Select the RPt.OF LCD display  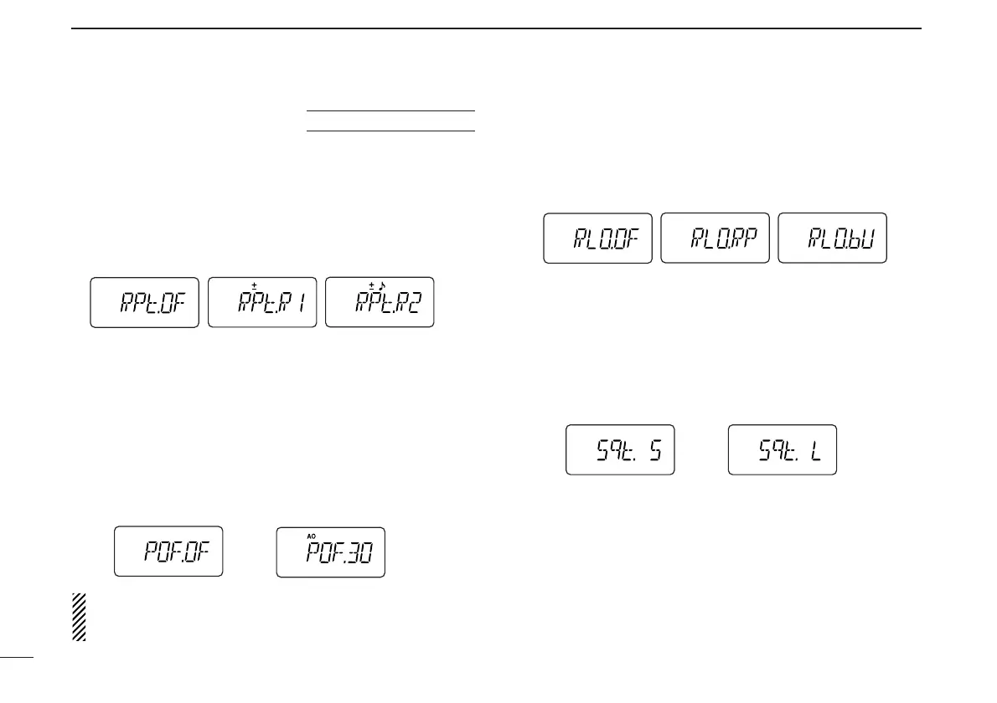point(144,302)
